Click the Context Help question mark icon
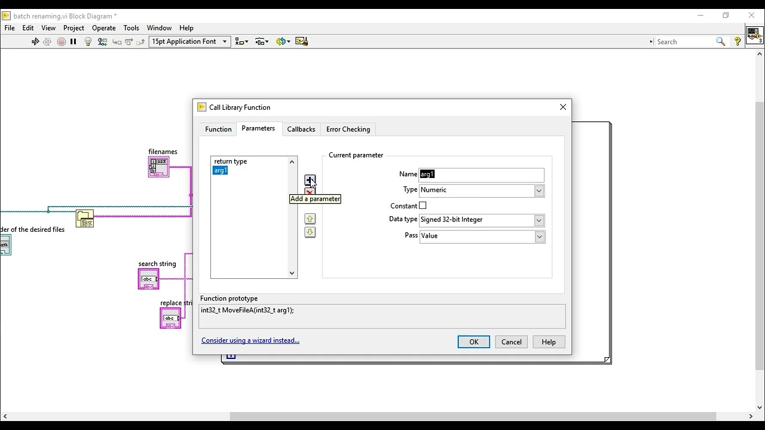This screenshot has height=430, width=765. pos(738,42)
